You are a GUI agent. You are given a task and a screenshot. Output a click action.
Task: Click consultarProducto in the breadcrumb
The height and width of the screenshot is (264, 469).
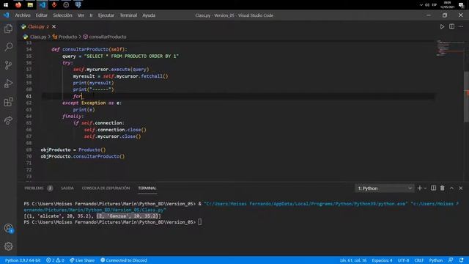(108, 37)
